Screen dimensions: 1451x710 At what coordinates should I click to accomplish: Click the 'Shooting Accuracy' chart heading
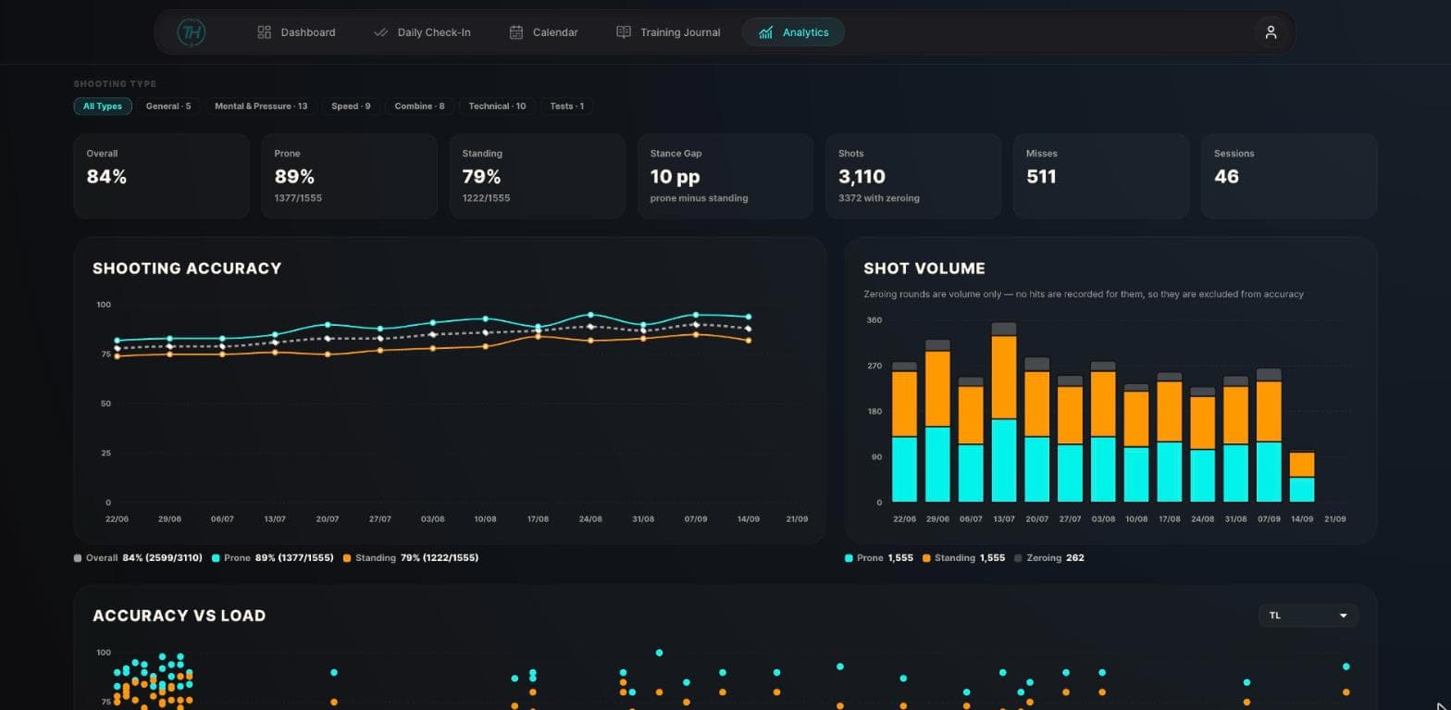[187, 268]
